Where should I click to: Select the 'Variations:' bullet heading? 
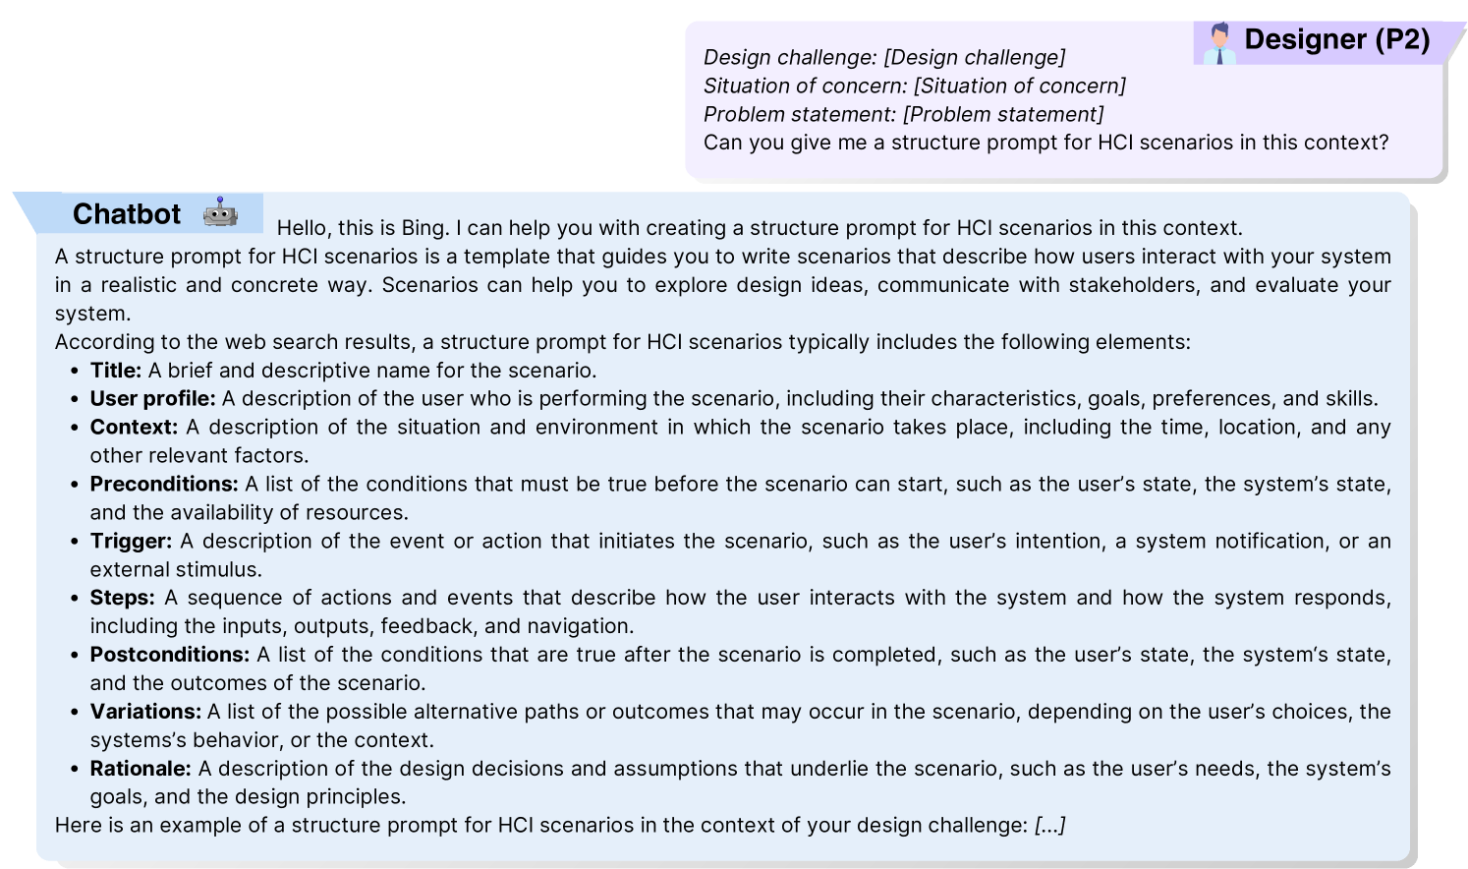click(145, 712)
